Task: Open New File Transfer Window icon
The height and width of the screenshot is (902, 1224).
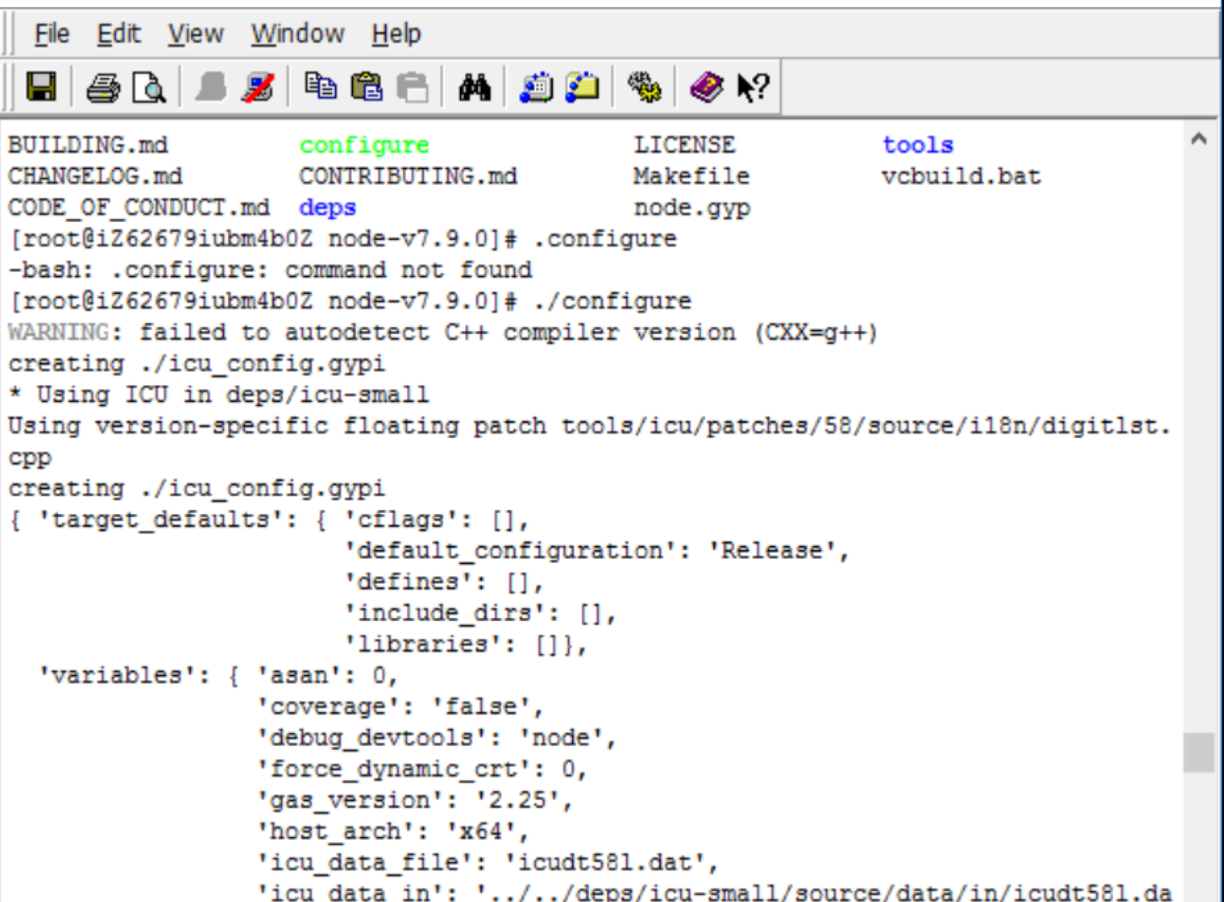Action: coord(584,88)
